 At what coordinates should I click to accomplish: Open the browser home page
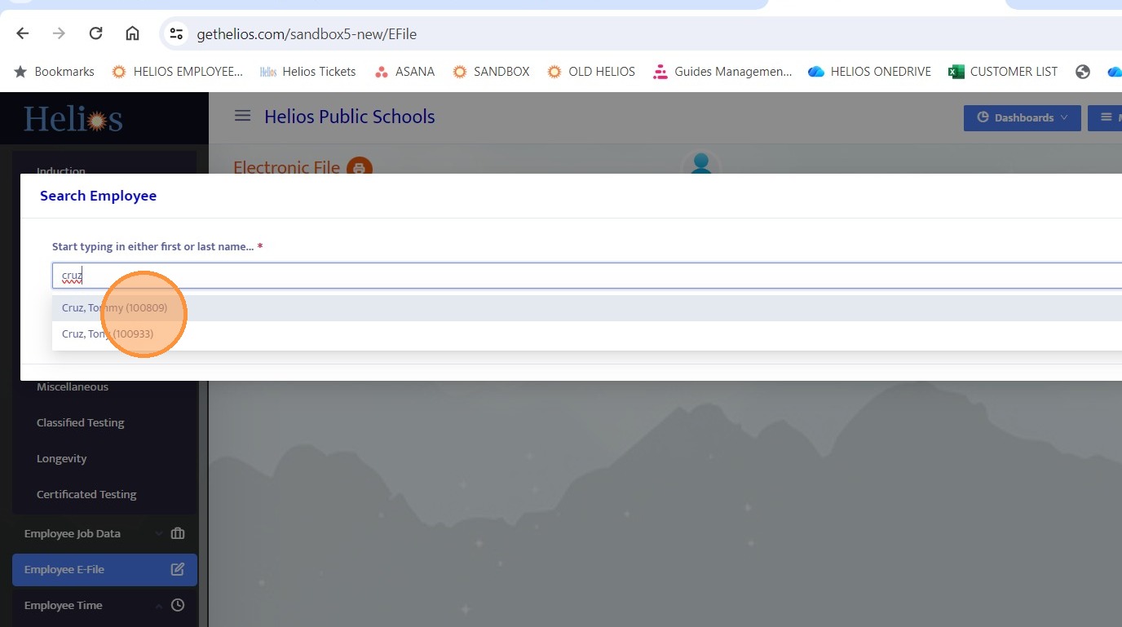click(132, 33)
